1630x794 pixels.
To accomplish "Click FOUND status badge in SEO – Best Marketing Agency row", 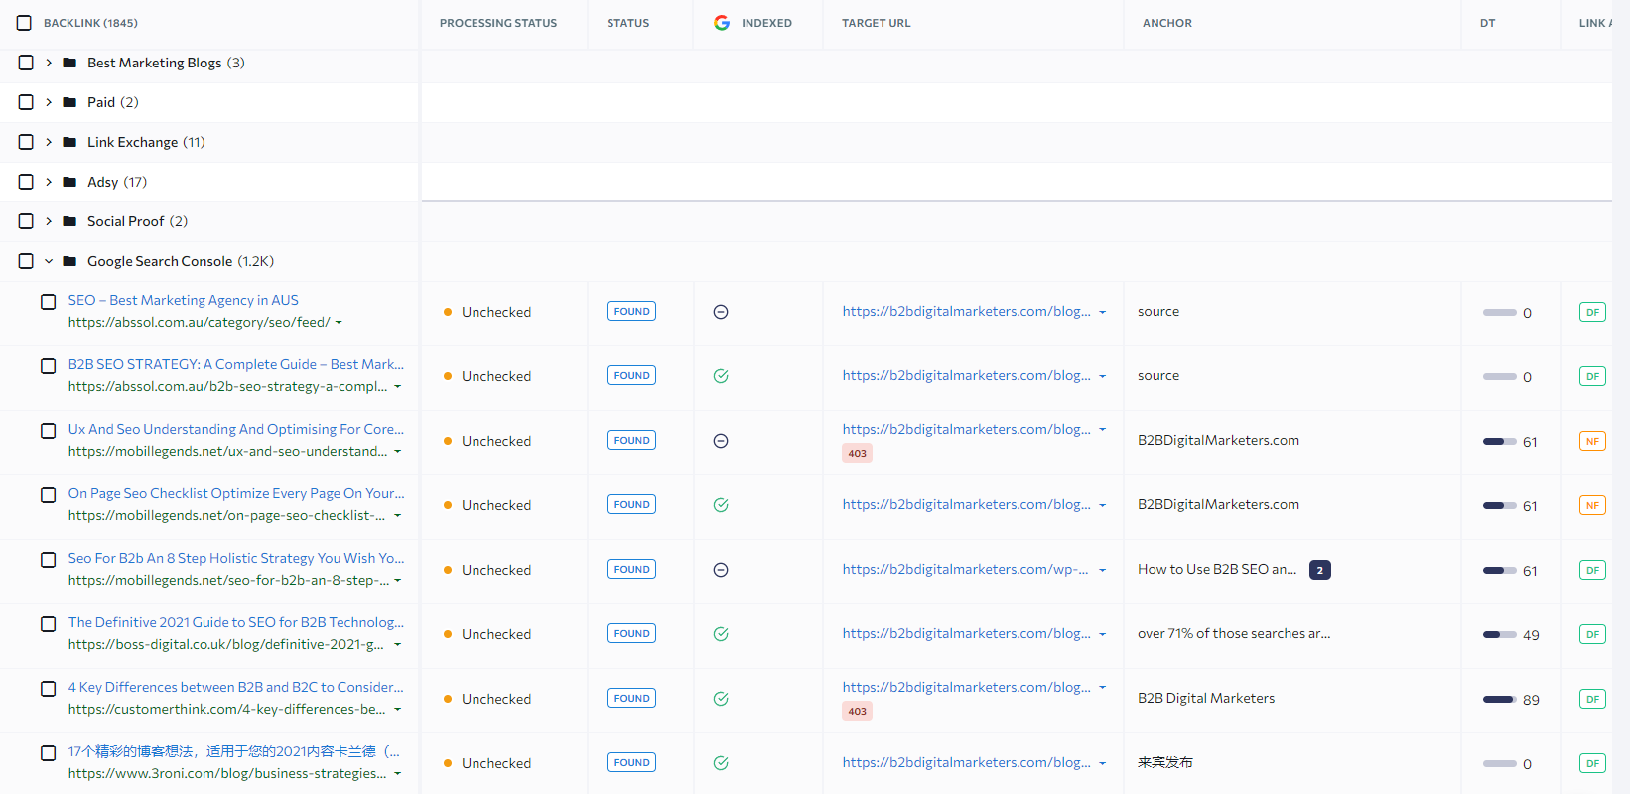I will point(631,312).
